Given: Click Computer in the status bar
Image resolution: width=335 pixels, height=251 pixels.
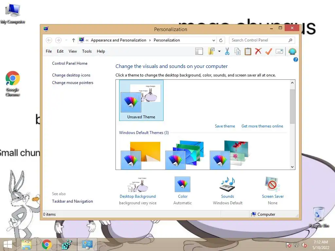Looking at the screenshot, I should [x=263, y=214].
